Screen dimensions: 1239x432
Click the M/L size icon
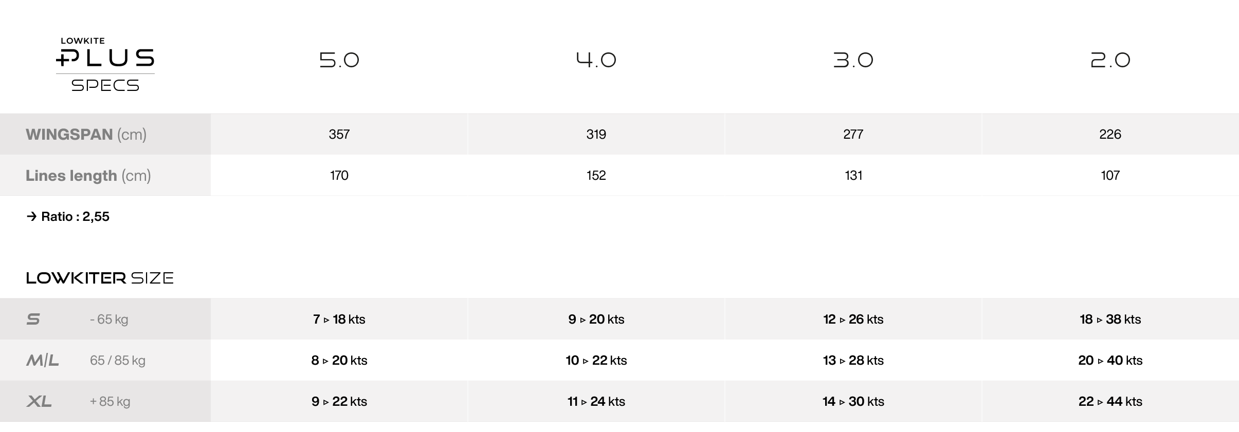pyautogui.click(x=43, y=360)
